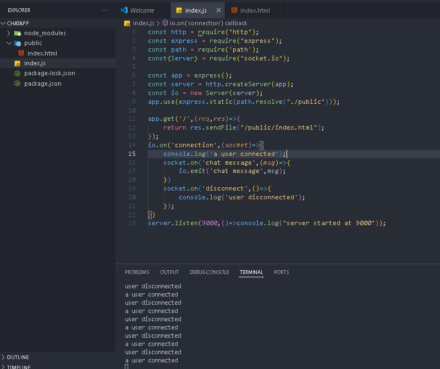Click "require('path')" on line 3

(x=228, y=49)
